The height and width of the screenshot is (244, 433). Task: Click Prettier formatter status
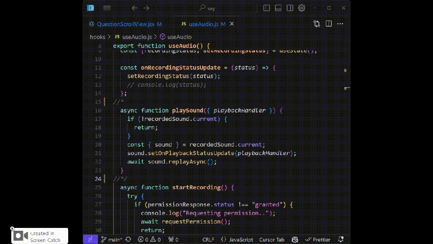click(318, 240)
